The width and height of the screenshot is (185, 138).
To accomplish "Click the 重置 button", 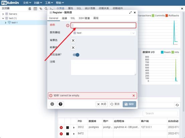I will 115,104.
